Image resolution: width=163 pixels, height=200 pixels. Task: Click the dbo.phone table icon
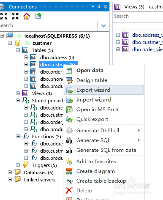pyautogui.click(x=33, y=79)
